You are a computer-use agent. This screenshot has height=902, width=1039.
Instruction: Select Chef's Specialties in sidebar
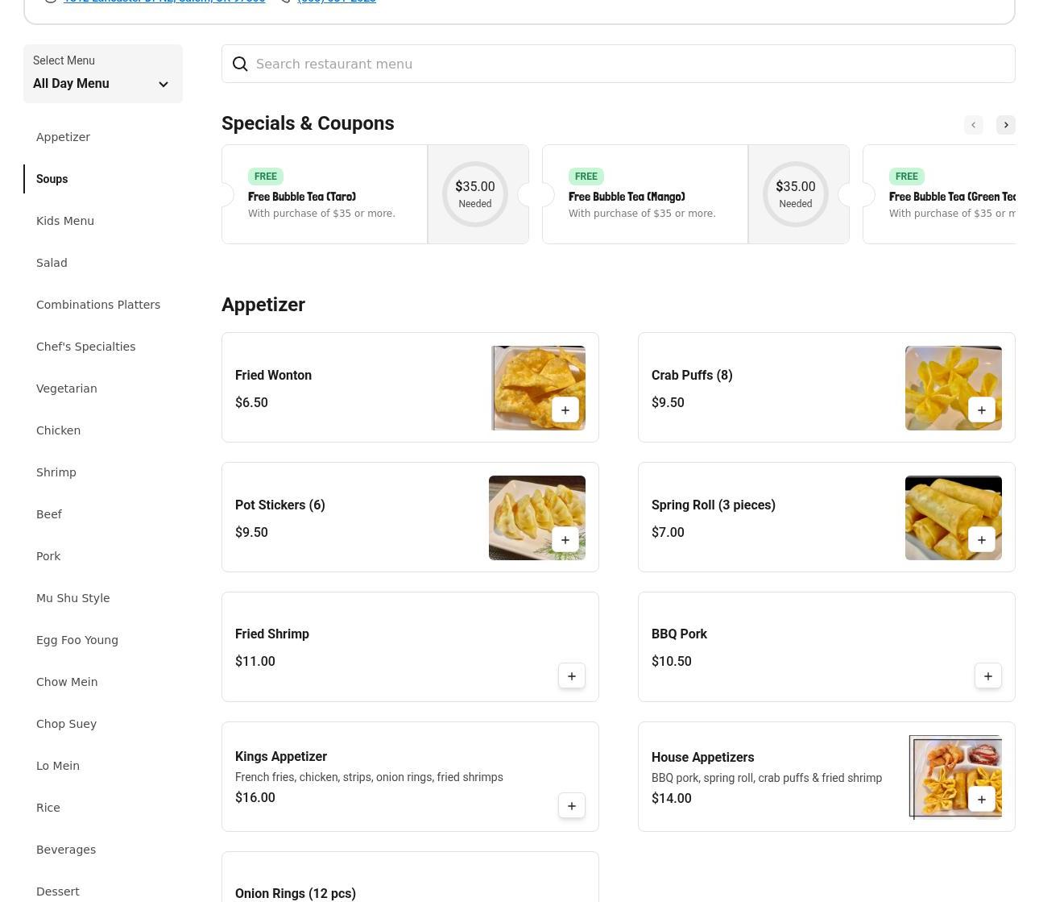pyautogui.click(x=85, y=347)
